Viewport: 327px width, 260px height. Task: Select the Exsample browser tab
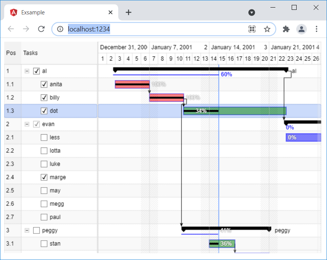(61, 13)
